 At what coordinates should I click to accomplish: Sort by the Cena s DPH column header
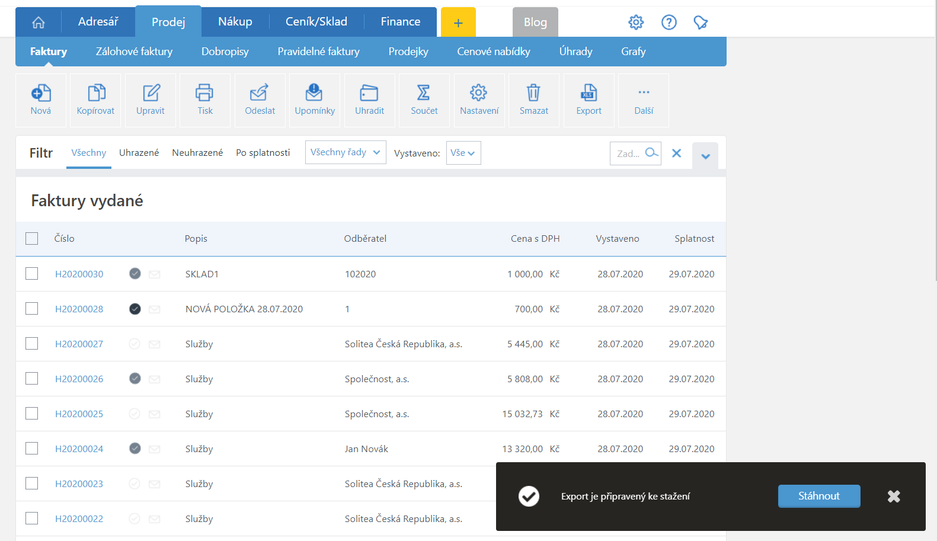[x=535, y=239]
